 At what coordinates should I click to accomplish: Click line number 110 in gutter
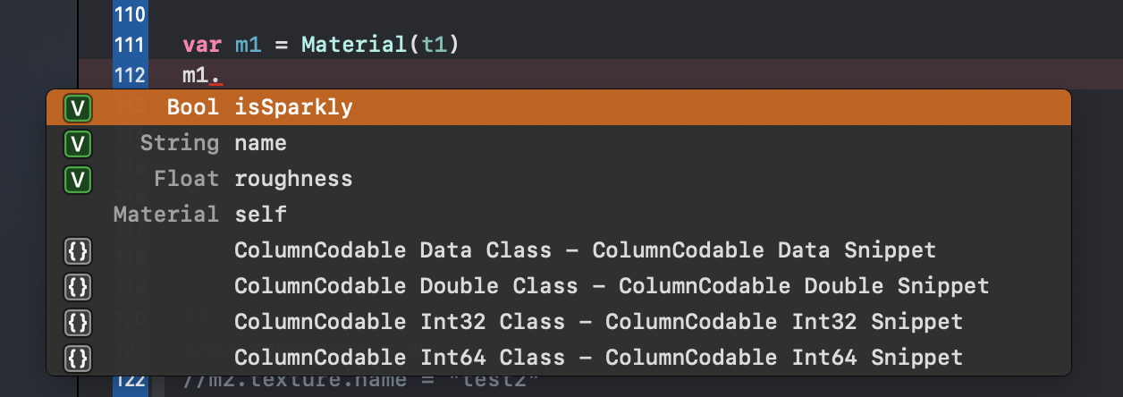pyautogui.click(x=131, y=14)
